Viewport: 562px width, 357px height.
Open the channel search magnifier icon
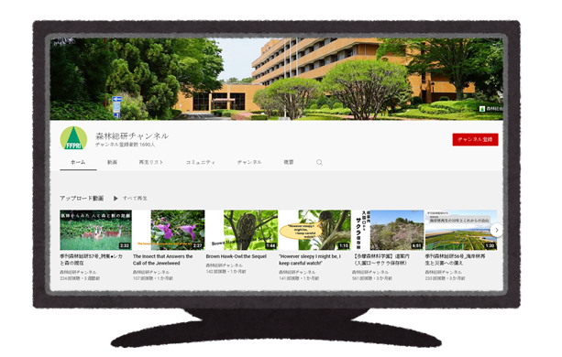[319, 163]
